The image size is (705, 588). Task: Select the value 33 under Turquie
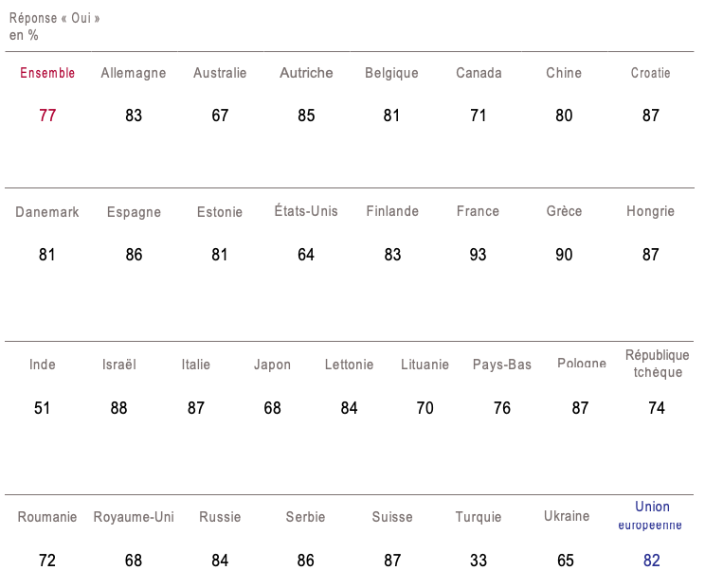(x=479, y=561)
